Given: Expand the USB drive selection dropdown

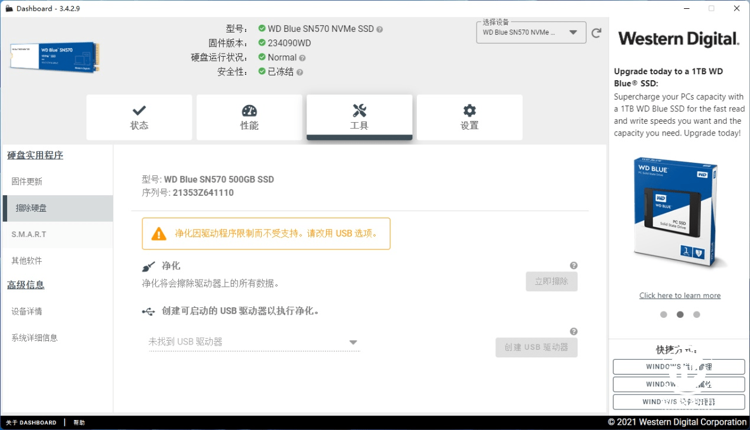Looking at the screenshot, I should (353, 342).
